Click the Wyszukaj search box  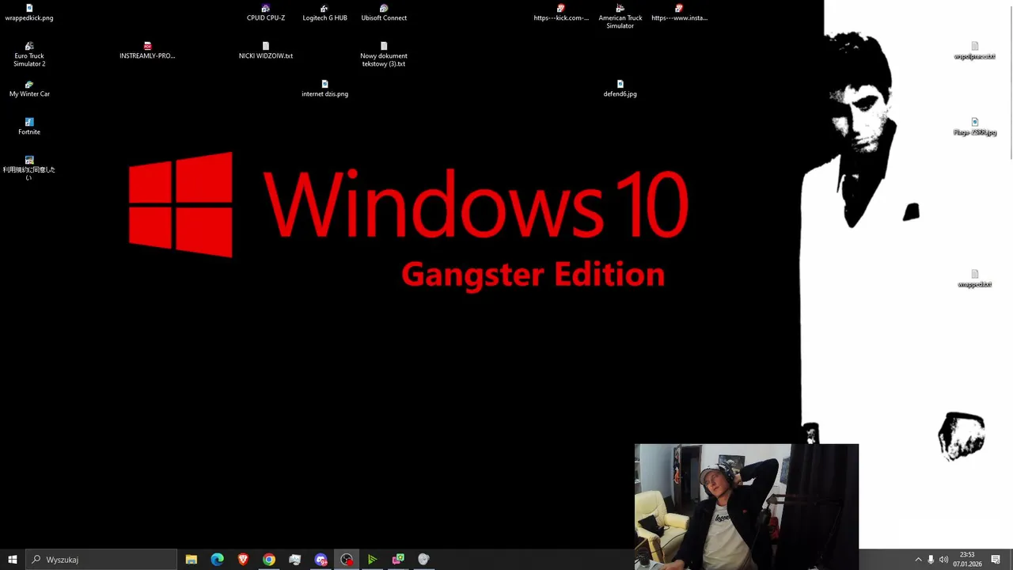(101, 560)
